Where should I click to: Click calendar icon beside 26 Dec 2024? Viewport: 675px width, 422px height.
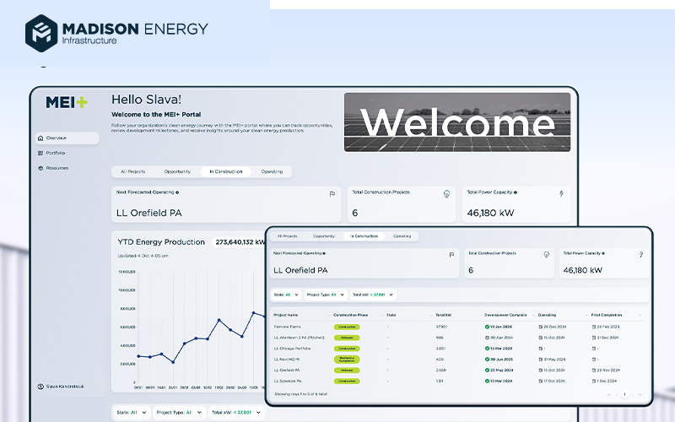pyautogui.click(x=541, y=327)
